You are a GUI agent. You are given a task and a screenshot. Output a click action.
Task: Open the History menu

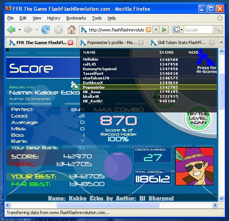[54, 18]
